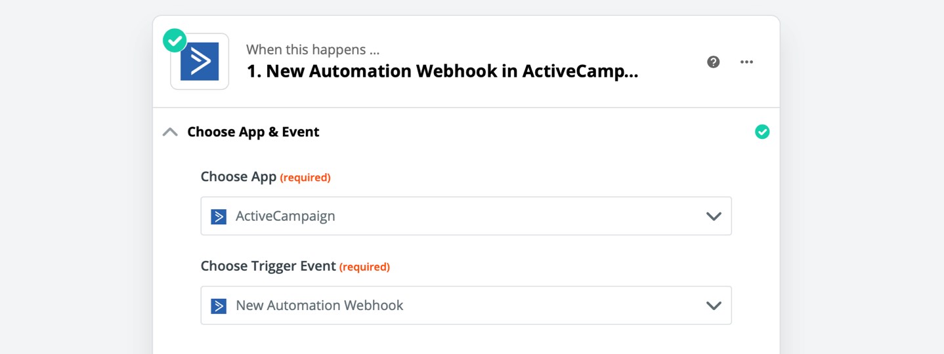Click the Choose App & Event heading

(x=253, y=132)
